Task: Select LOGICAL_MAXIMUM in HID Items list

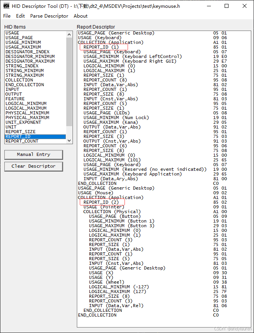Action: point(35,108)
